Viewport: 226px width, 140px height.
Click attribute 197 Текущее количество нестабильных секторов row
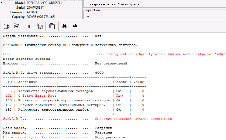(x=75, y=105)
